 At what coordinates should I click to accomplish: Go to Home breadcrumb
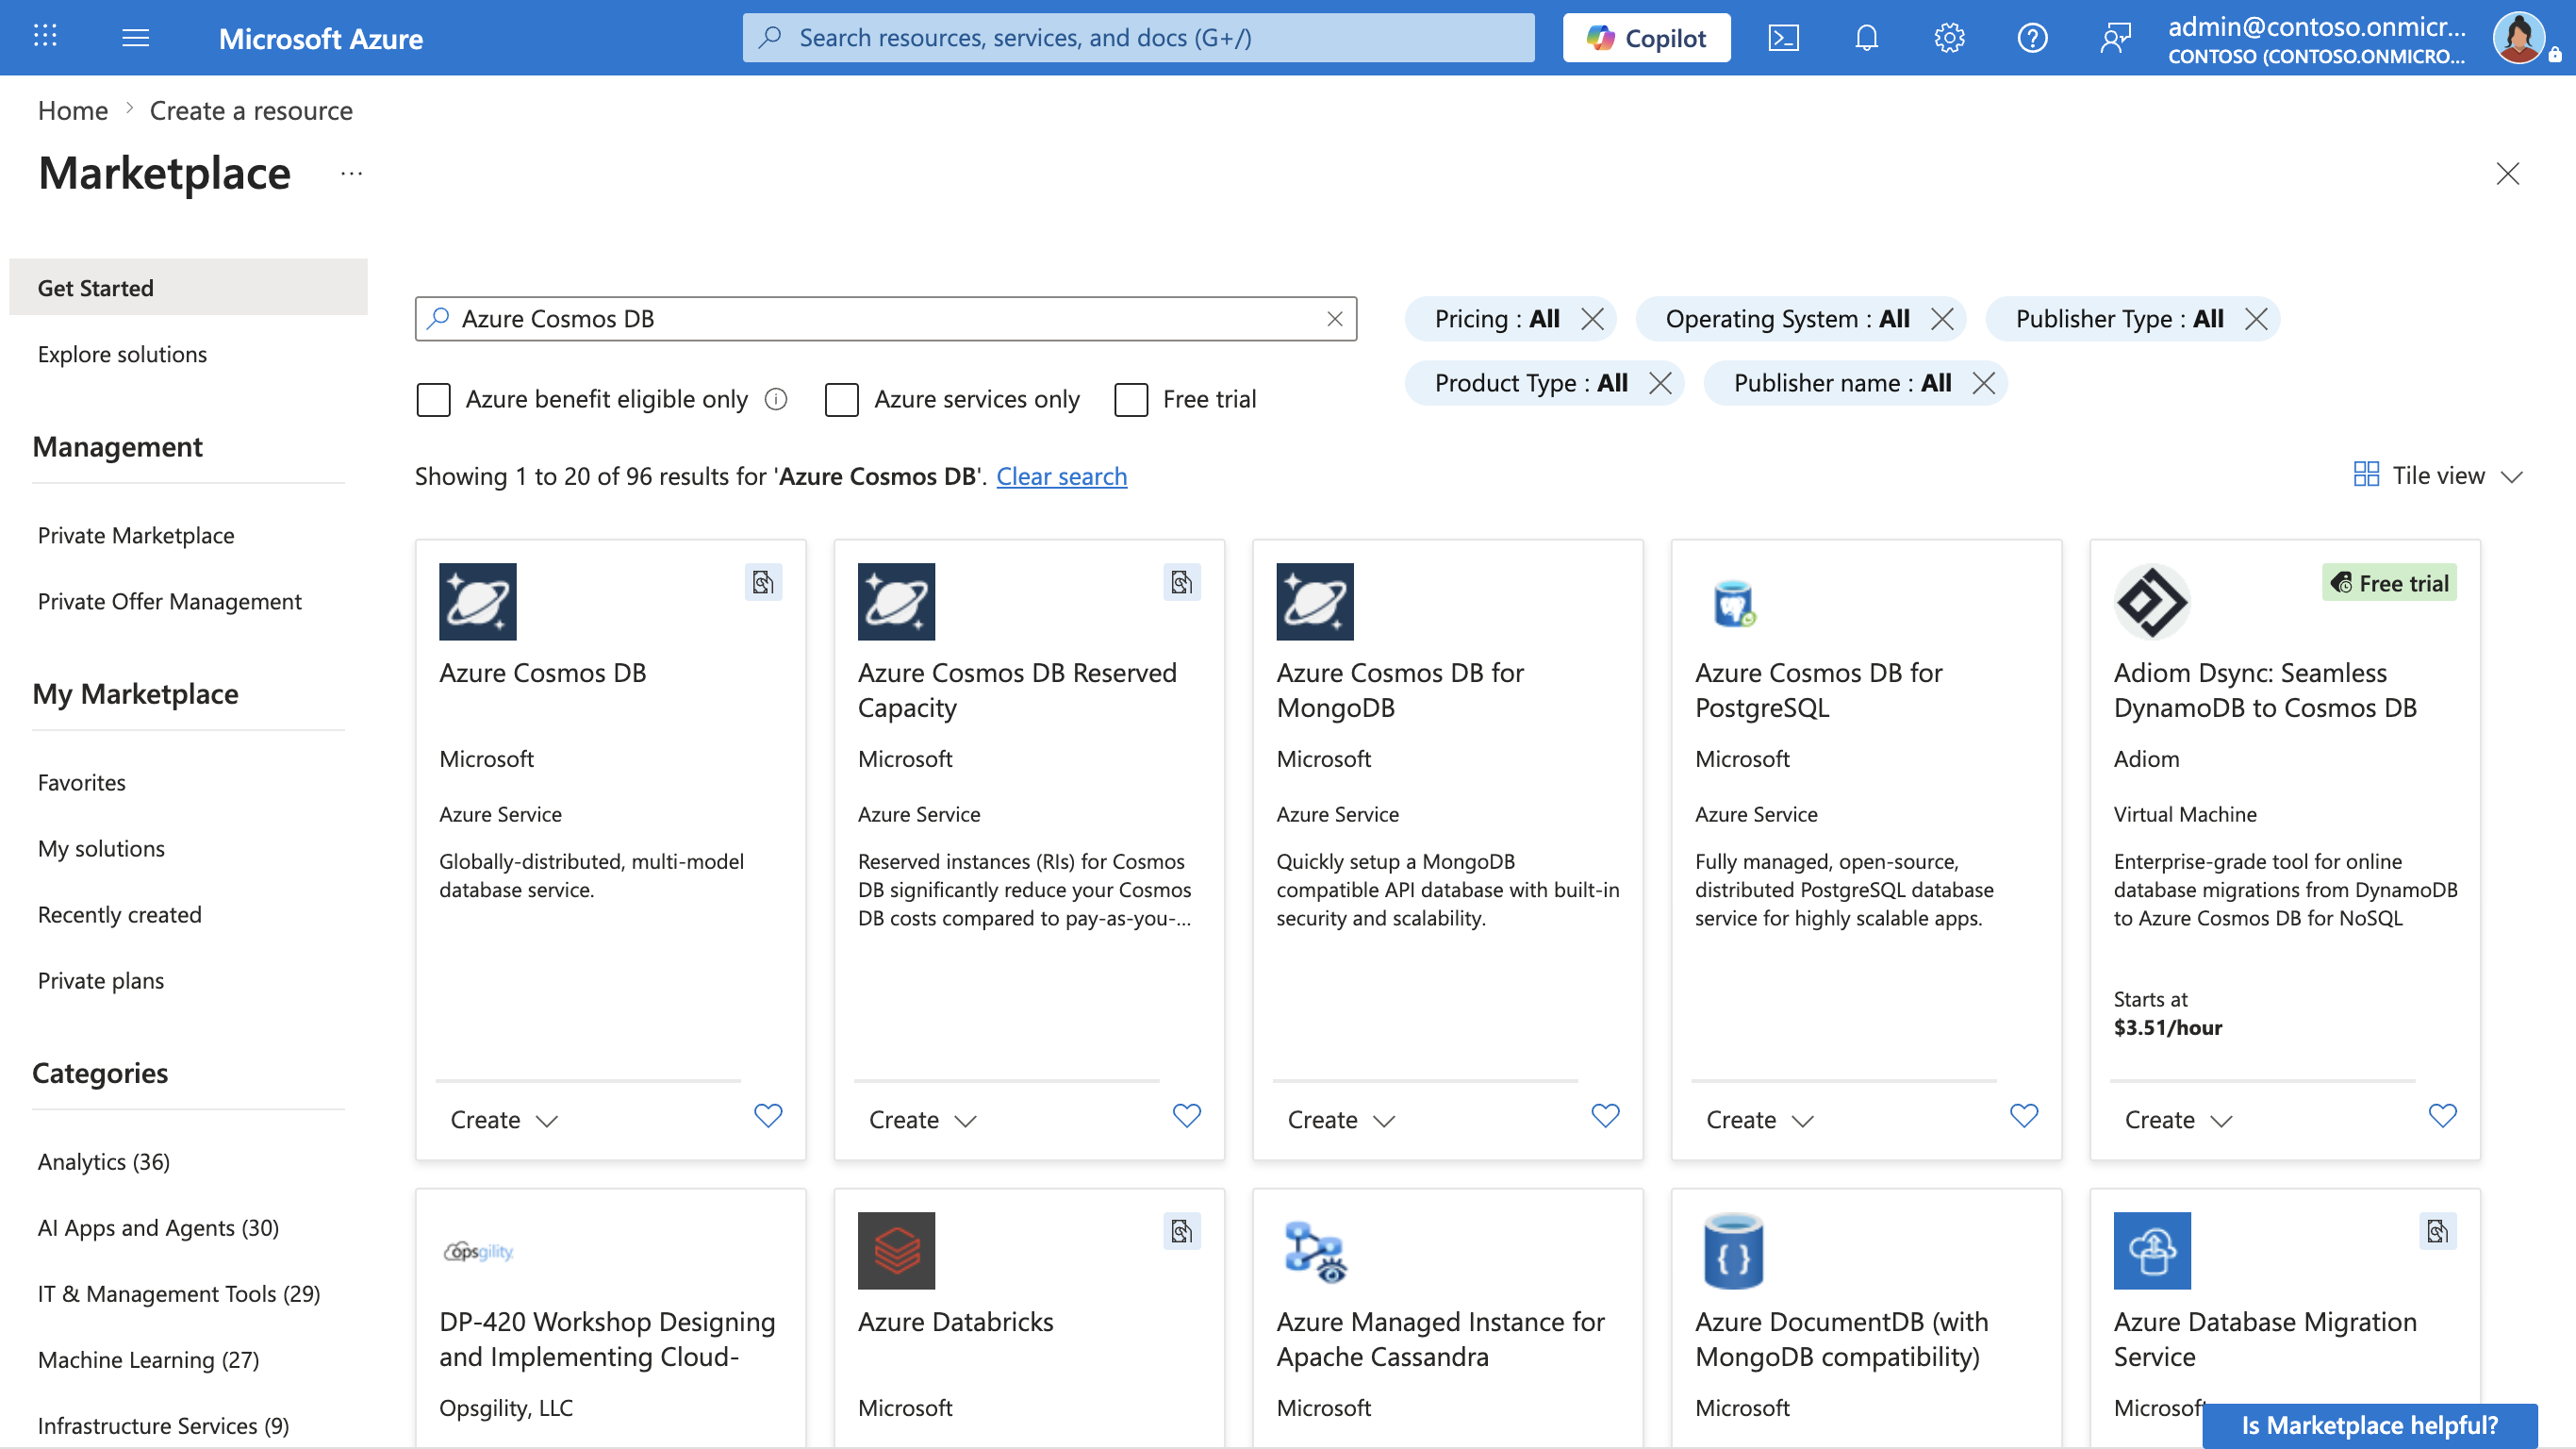tap(72, 111)
